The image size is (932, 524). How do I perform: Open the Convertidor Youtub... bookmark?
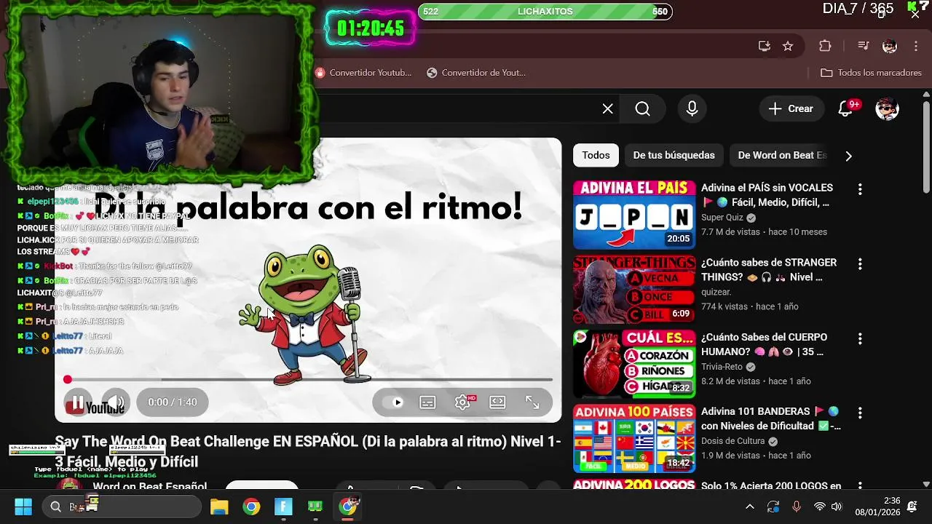(x=363, y=73)
